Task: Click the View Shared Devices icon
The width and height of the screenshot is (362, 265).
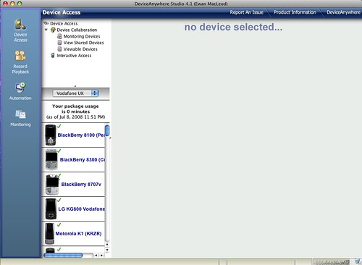Action: [59, 43]
